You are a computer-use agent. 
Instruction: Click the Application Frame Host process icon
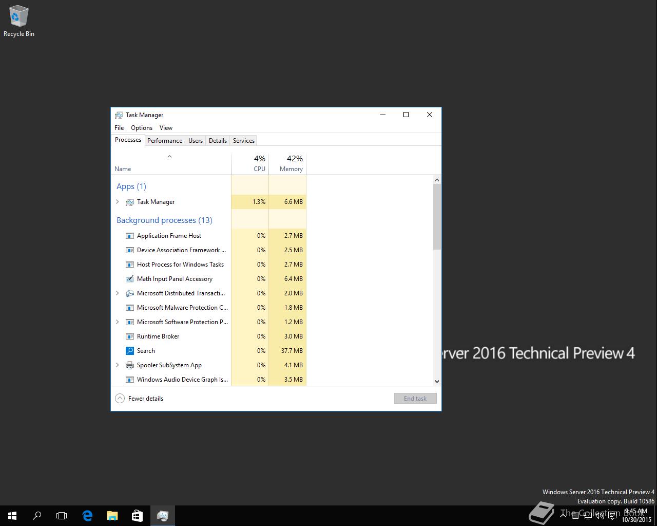[130, 236]
